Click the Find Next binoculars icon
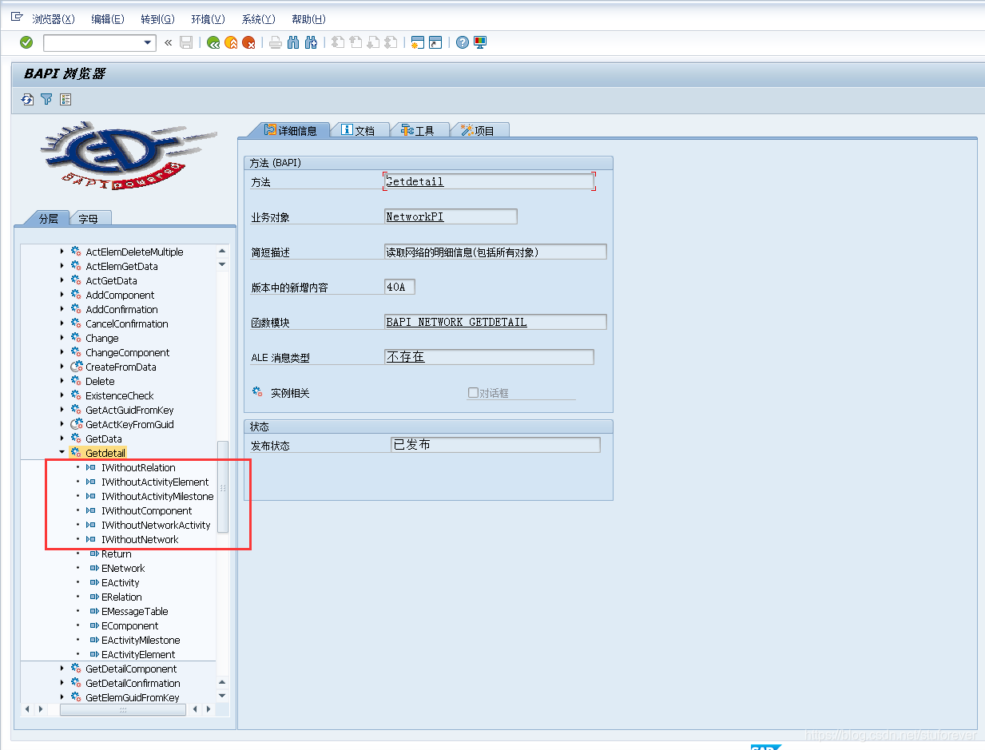The image size is (985, 750). click(312, 42)
